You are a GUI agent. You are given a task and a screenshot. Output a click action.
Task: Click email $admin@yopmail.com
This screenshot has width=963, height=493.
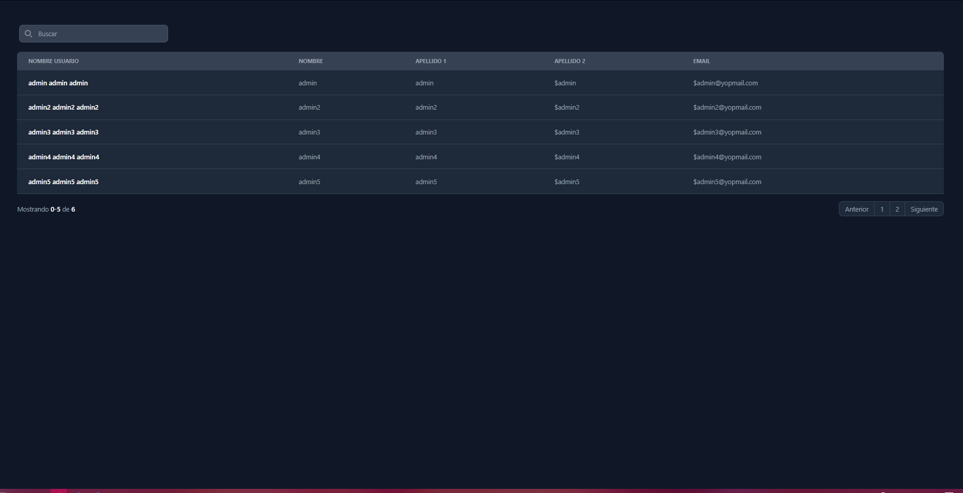(x=725, y=83)
